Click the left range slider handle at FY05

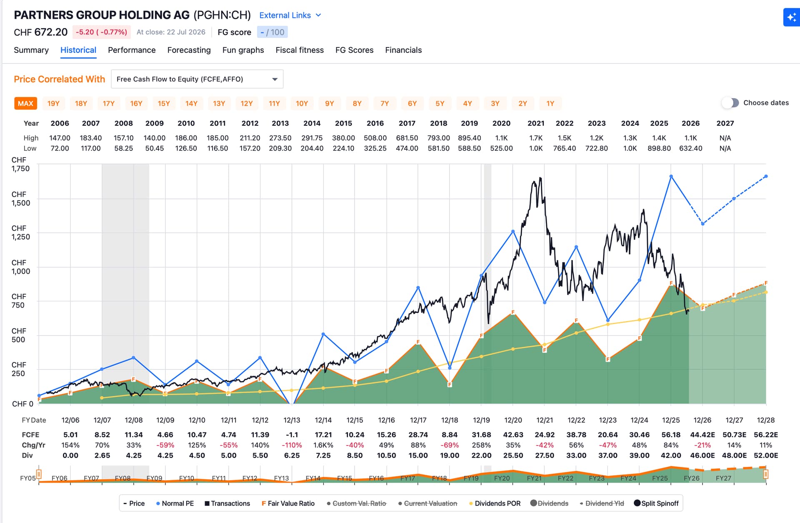pyautogui.click(x=39, y=474)
